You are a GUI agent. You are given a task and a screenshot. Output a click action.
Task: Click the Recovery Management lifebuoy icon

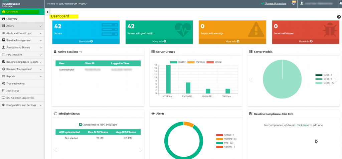click(3, 69)
